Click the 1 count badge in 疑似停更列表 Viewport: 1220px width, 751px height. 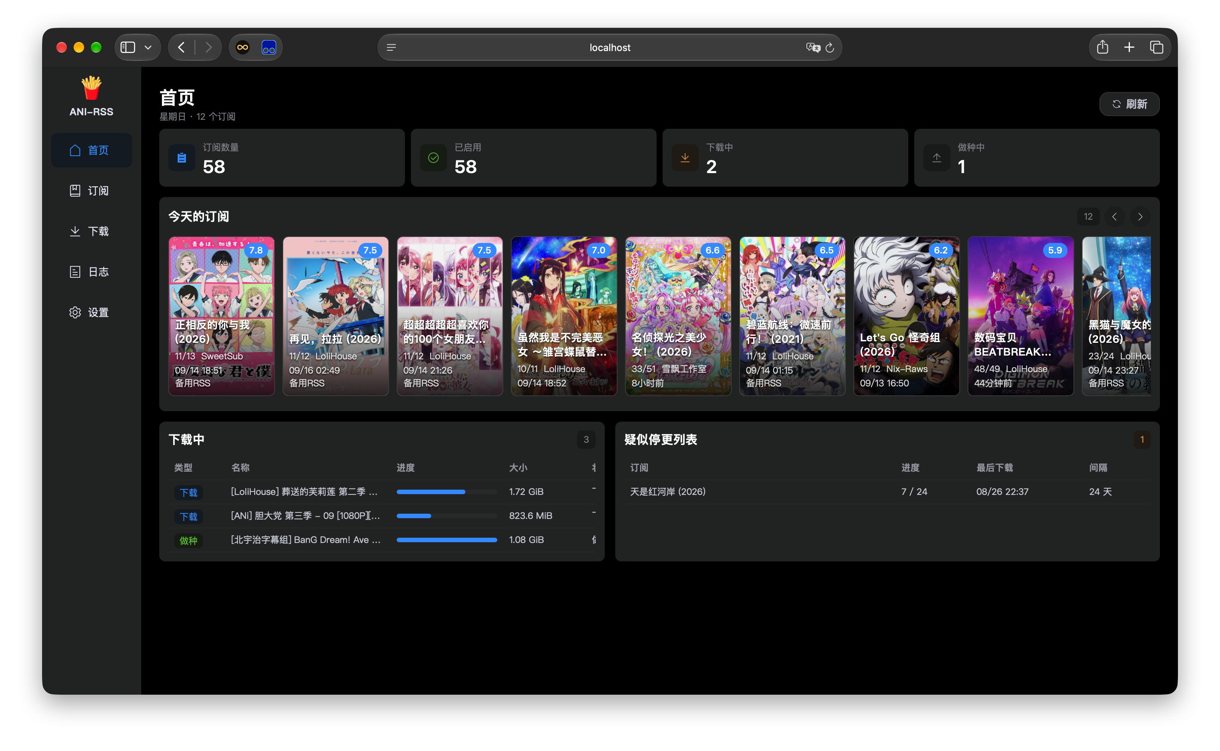[1142, 440]
